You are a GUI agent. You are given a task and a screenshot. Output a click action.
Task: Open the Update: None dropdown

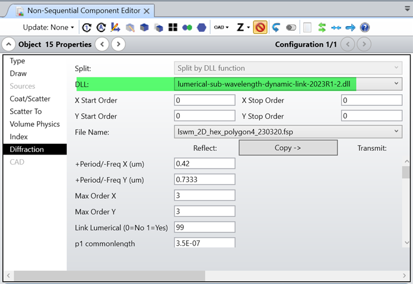click(x=49, y=27)
